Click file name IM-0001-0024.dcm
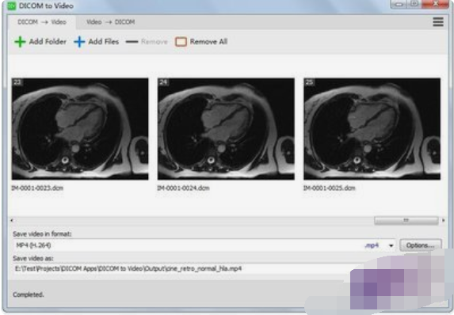 (183, 188)
